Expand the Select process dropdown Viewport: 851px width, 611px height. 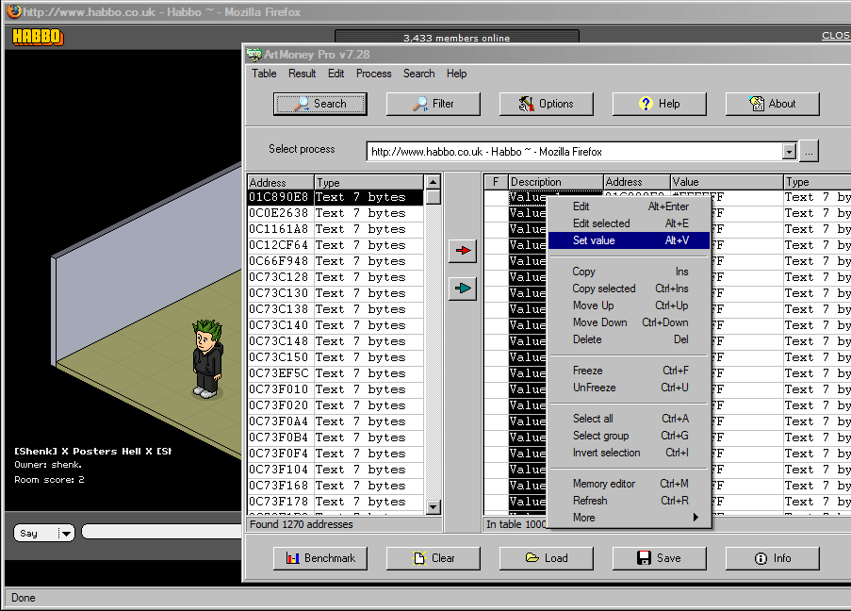[x=790, y=152]
